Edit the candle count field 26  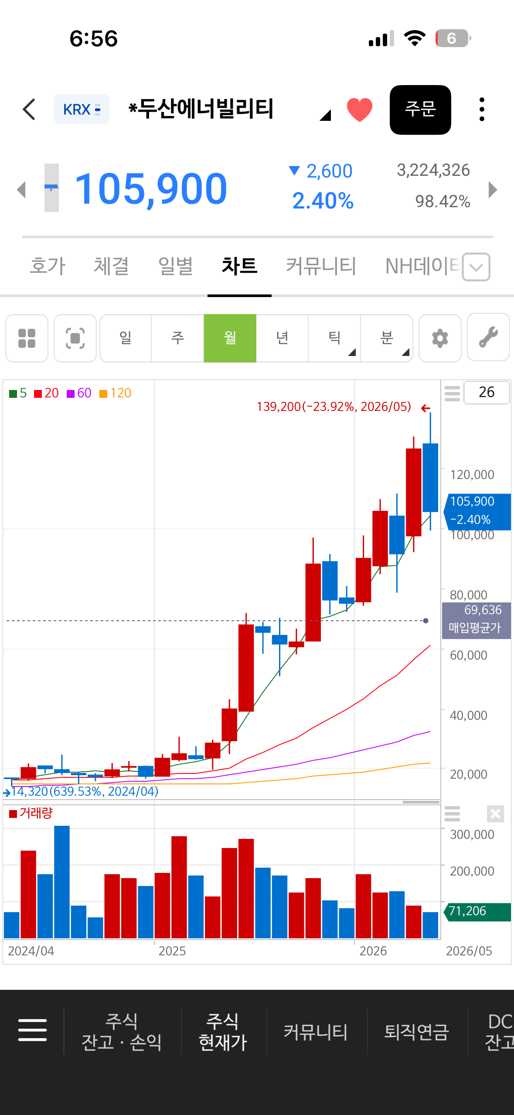[487, 392]
